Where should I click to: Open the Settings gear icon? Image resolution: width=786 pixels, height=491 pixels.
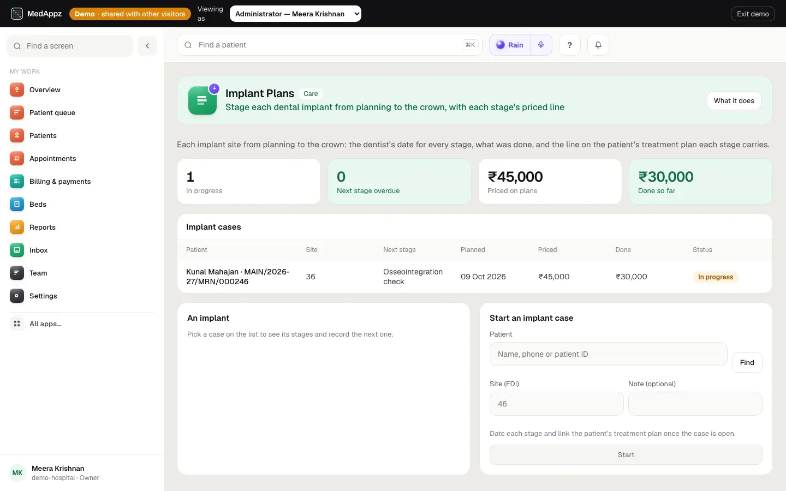(17, 296)
